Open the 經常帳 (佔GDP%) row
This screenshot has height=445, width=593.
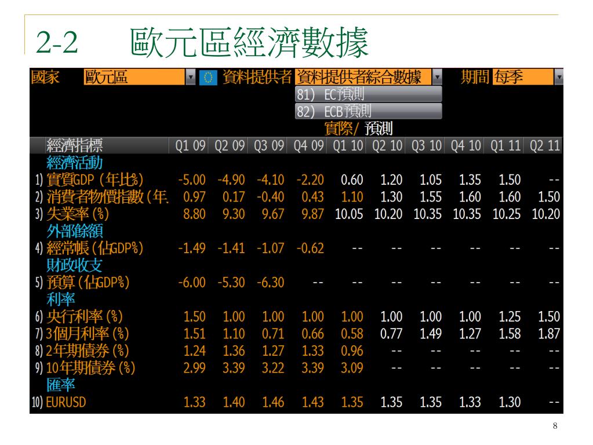(x=297, y=248)
